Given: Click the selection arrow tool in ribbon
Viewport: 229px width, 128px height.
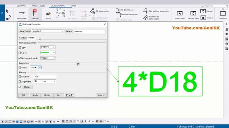Looking at the screenshot, I should coord(7,11).
